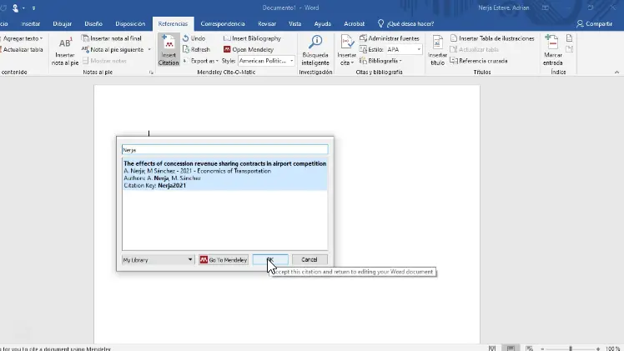Open Notas al pie dialog launcher
Screen dimensions: 624x351
coord(151,73)
